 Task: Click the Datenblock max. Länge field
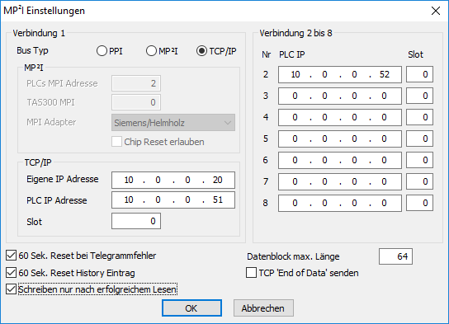click(395, 256)
